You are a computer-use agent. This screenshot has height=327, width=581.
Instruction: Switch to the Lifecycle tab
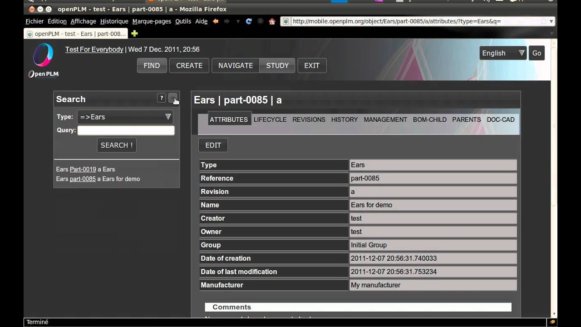pos(270,119)
